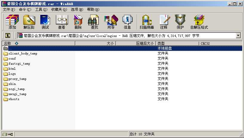
Task: Click the key password icon in status bar
Action: [x=10, y=134]
